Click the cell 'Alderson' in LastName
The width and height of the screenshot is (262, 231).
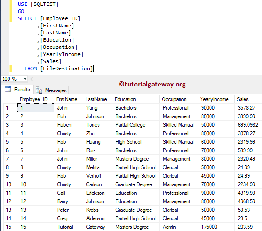click(98, 218)
